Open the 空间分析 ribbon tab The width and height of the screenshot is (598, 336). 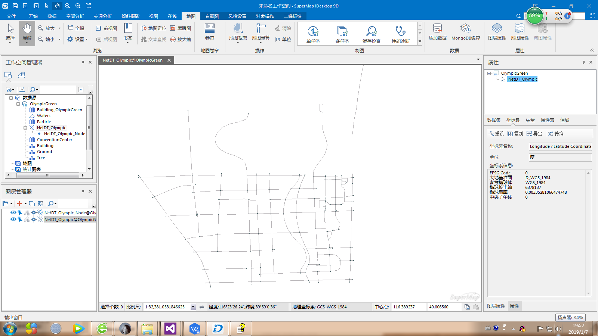75,16
